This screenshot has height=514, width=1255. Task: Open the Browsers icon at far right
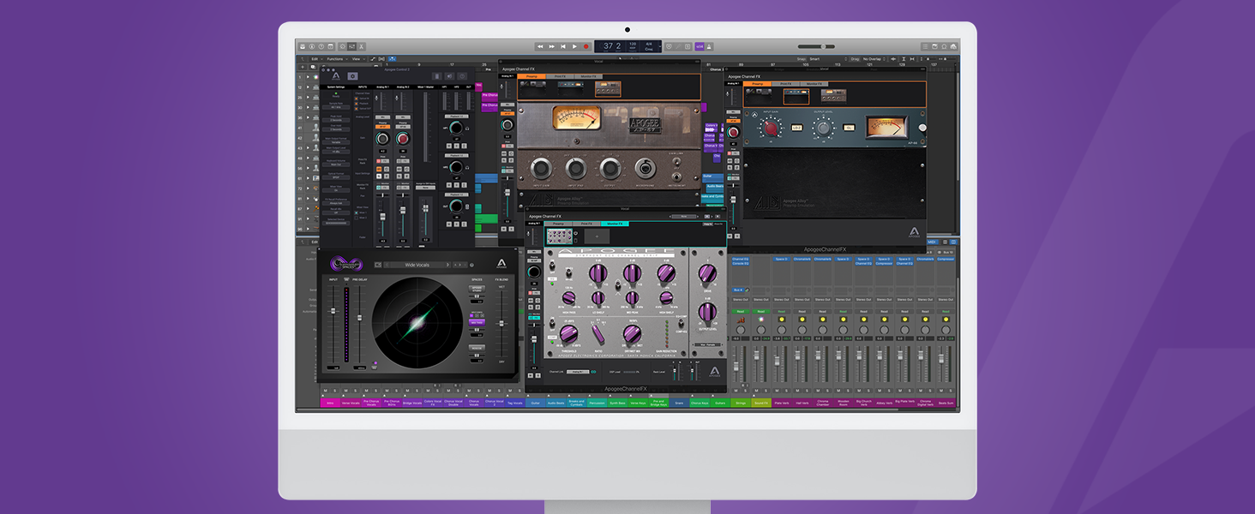tap(954, 46)
